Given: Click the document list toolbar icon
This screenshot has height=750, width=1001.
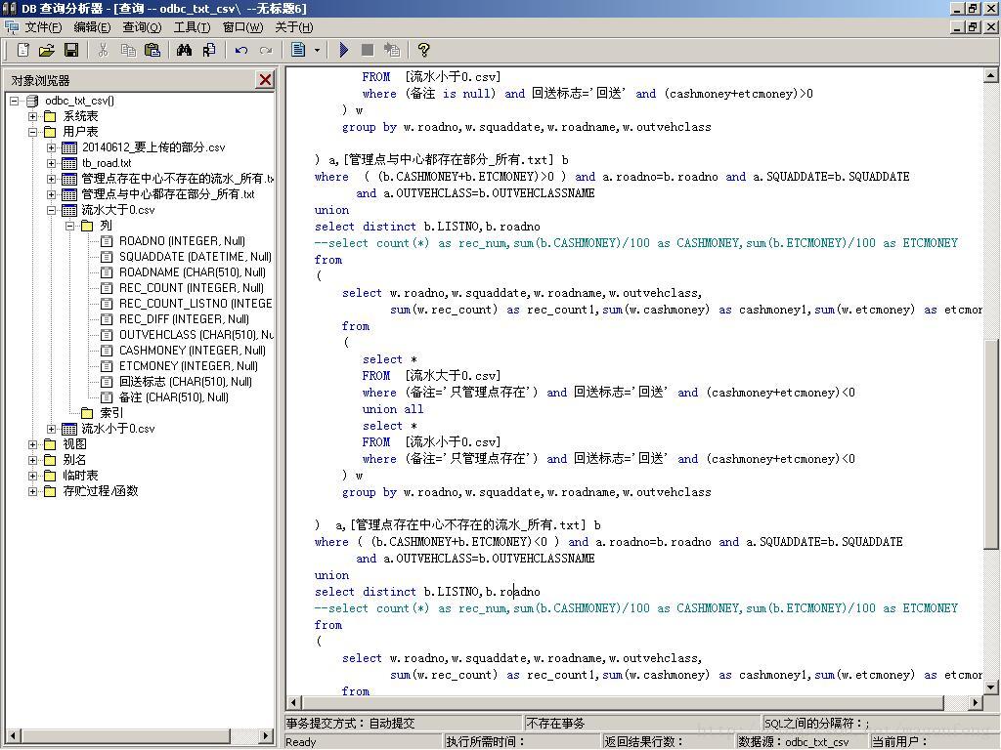Looking at the screenshot, I should pyautogui.click(x=298, y=50).
